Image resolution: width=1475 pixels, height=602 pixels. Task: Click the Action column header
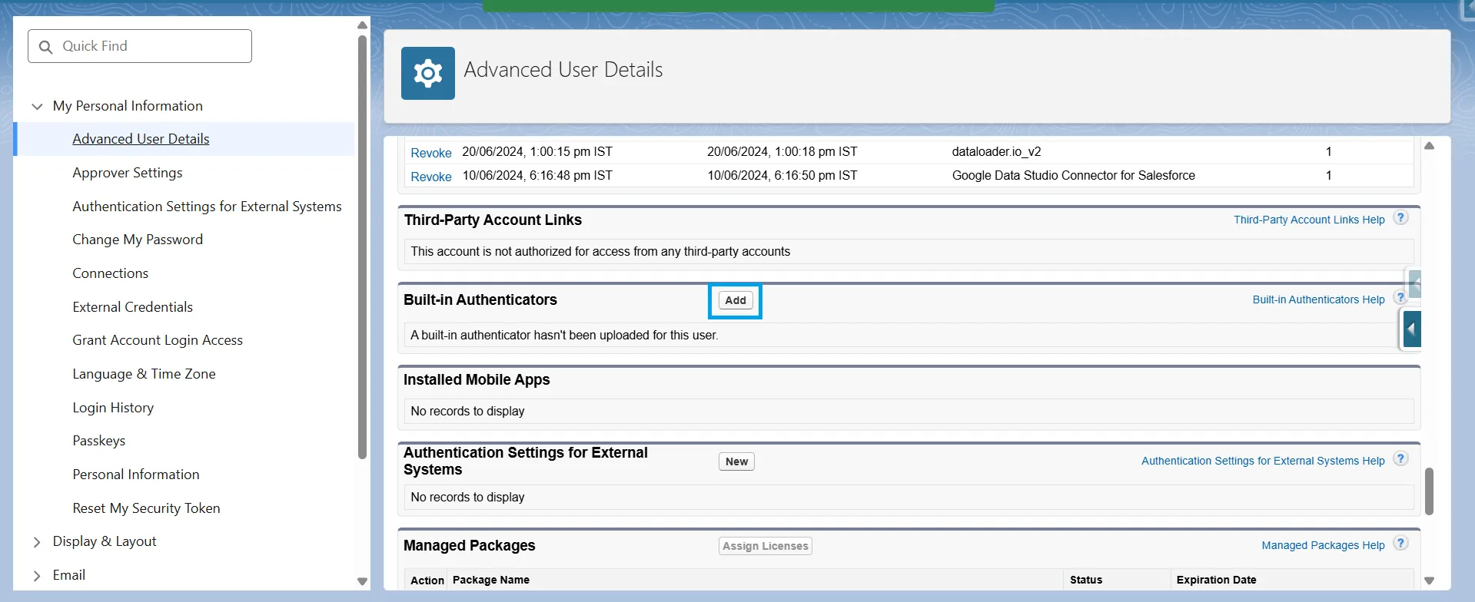coord(427,580)
